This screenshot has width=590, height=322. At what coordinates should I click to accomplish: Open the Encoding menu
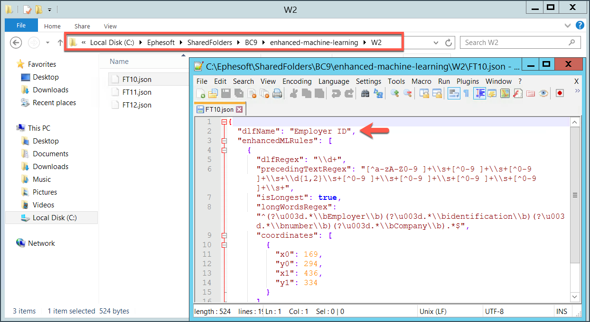coord(297,81)
